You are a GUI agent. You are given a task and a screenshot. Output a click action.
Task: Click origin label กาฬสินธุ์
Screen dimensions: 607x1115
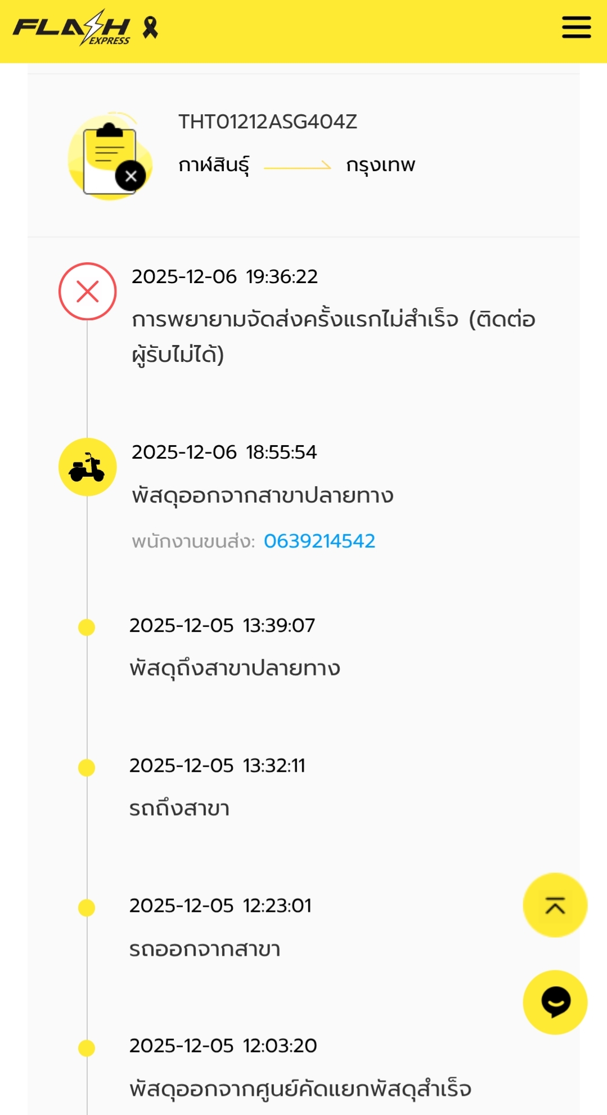click(214, 165)
